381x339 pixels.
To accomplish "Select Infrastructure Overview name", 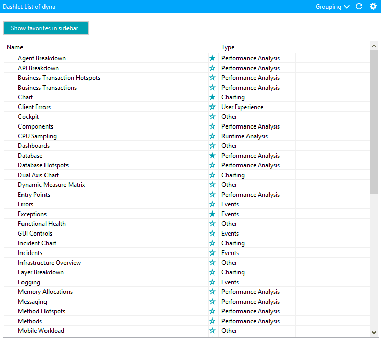I will tap(49, 263).
